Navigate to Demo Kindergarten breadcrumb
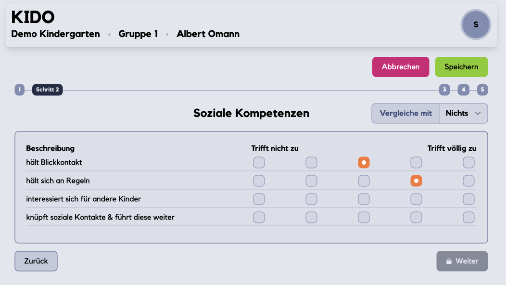506x285 pixels. click(55, 34)
